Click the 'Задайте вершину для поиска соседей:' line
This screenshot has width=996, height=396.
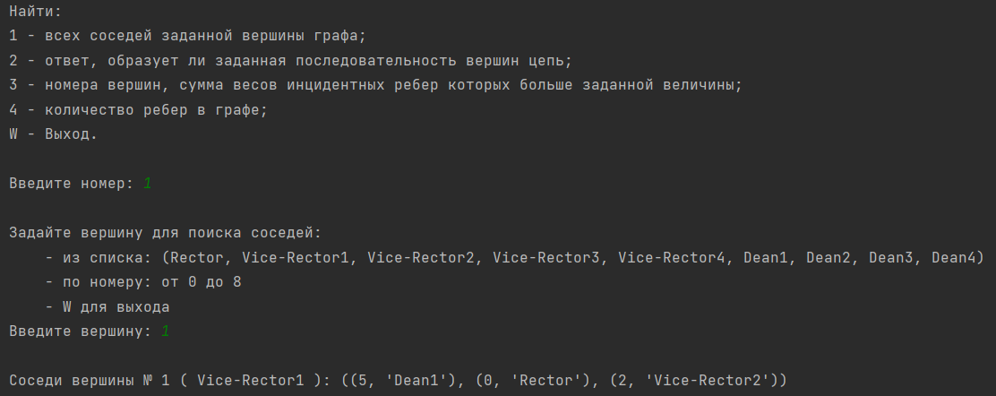pyautogui.click(x=166, y=233)
